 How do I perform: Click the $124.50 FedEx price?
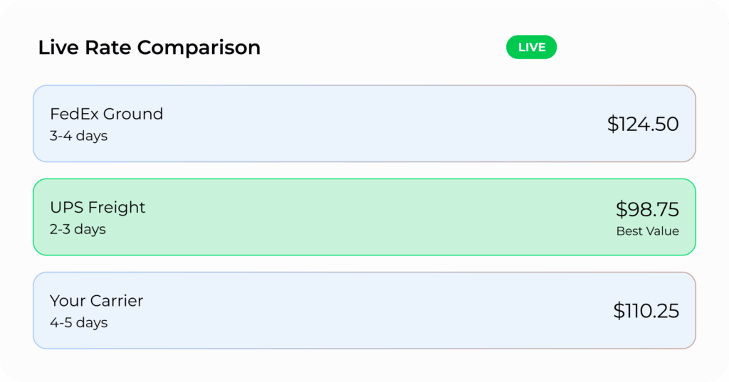pos(643,124)
